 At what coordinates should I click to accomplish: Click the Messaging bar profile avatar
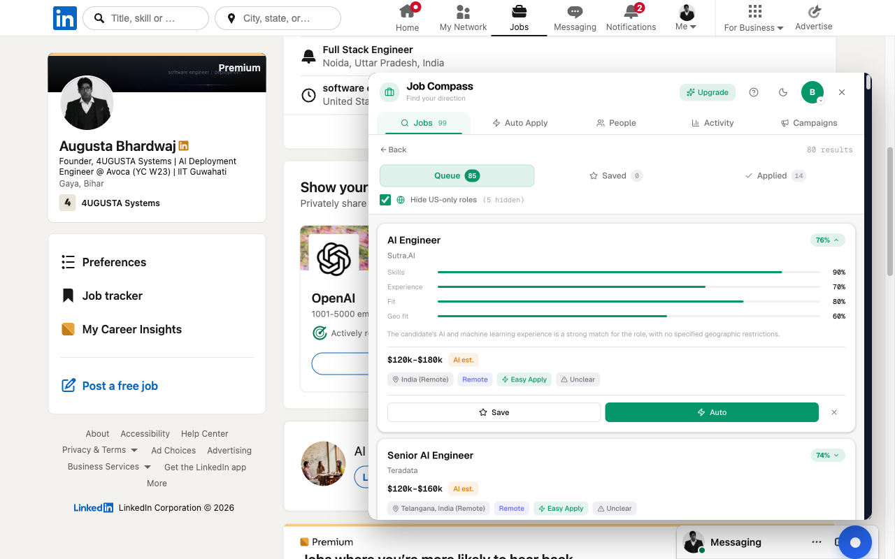[694, 542]
